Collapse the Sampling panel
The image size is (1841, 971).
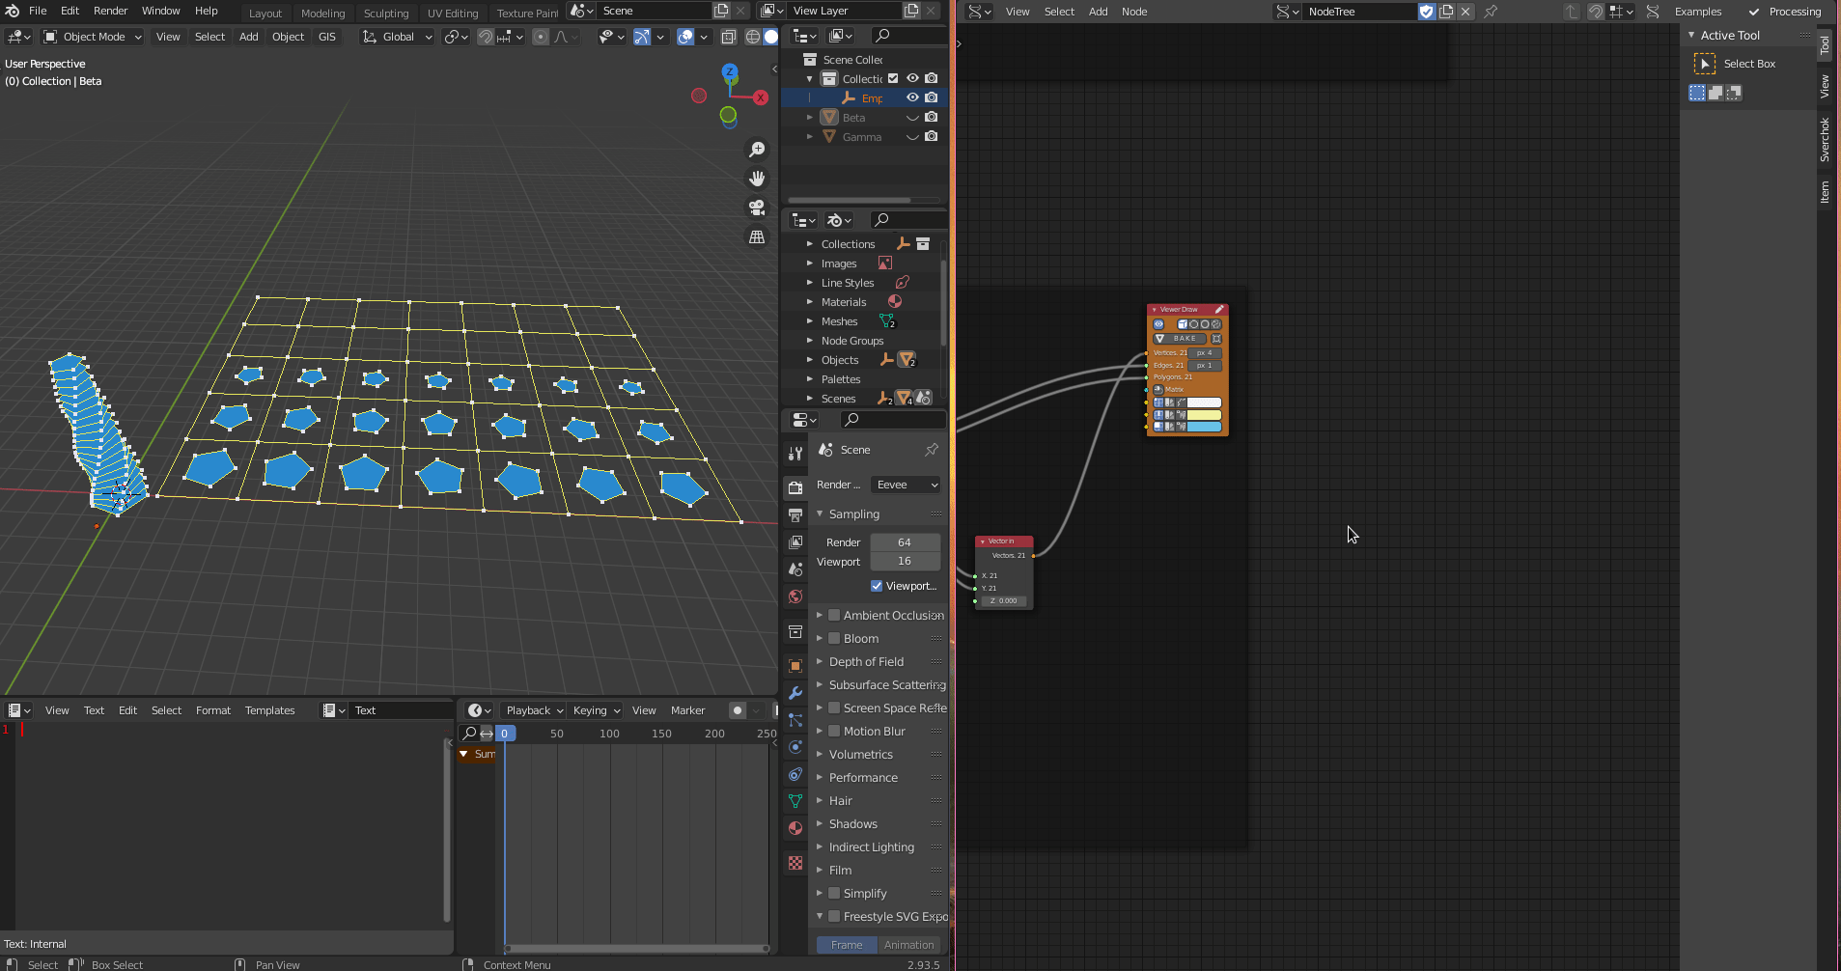coord(853,513)
